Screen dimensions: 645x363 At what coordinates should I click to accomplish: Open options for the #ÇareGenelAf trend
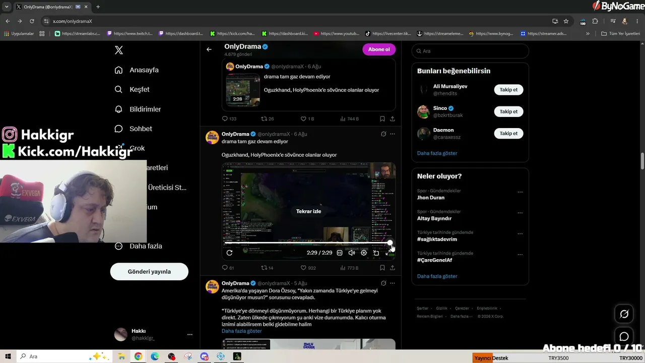tap(520, 255)
